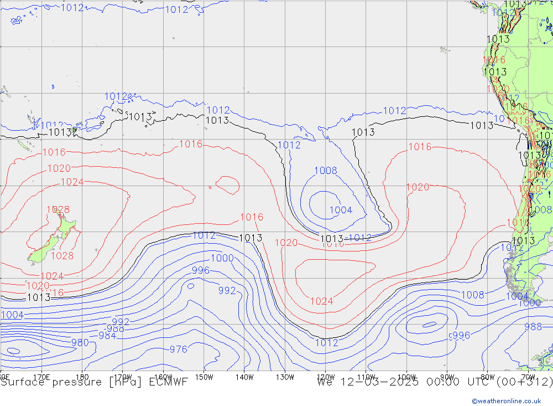
Task: Select the 1020 label below 1016 near 100W
Action: point(418,187)
